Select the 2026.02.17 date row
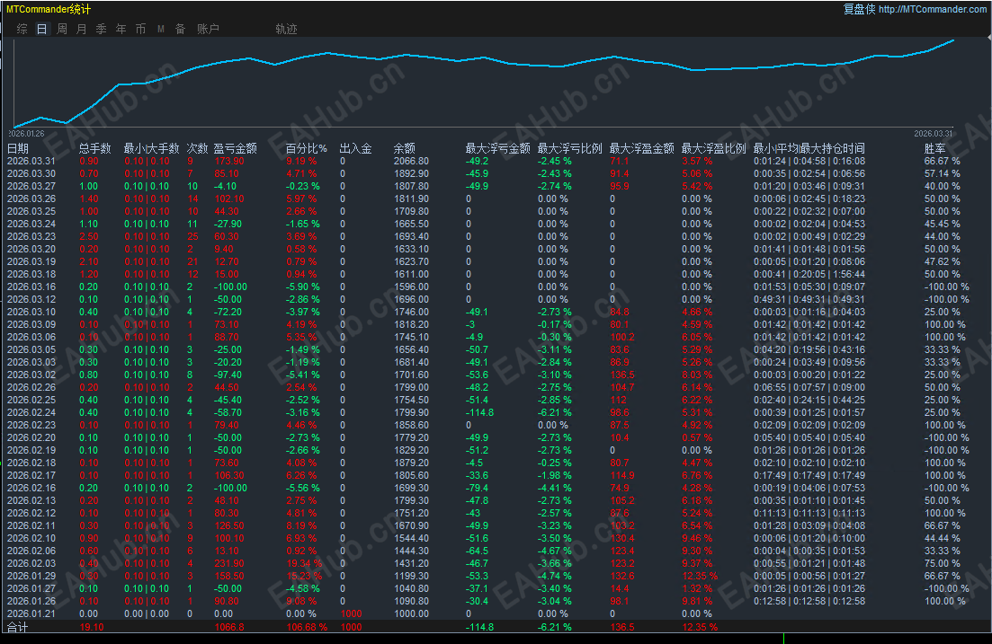 (x=31, y=475)
